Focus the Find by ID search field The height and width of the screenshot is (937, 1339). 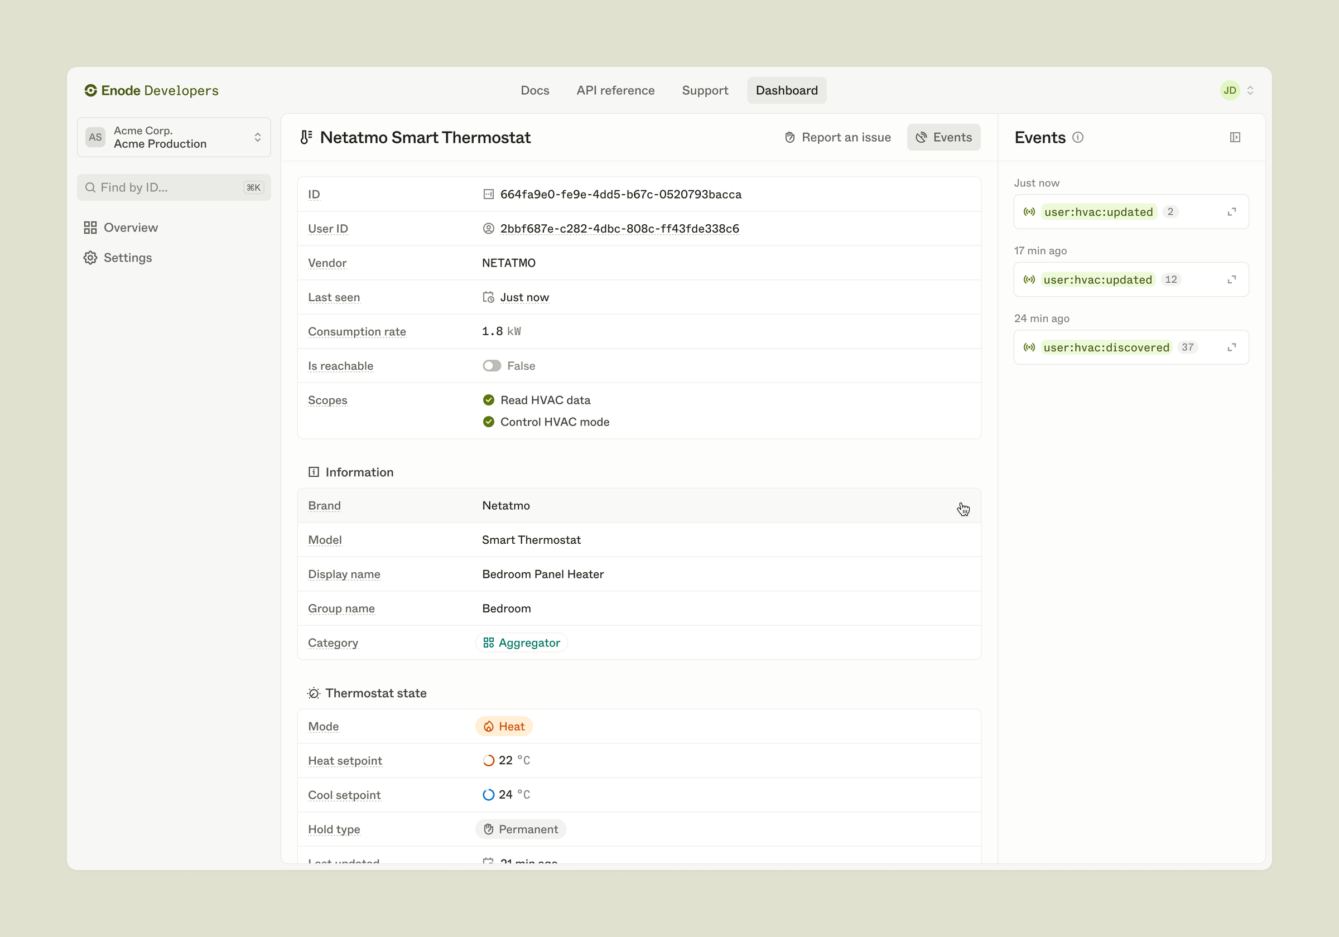pyautogui.click(x=174, y=187)
